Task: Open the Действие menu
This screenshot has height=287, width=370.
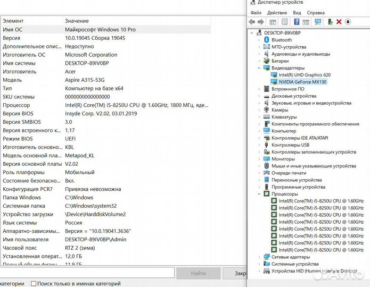Action: pyautogui.click(x=277, y=13)
